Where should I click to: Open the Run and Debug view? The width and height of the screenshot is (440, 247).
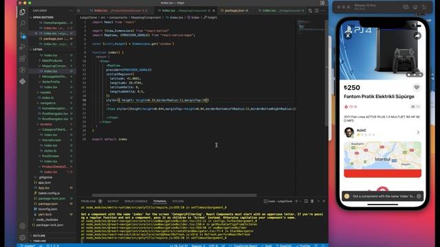pyautogui.click(x=23, y=47)
